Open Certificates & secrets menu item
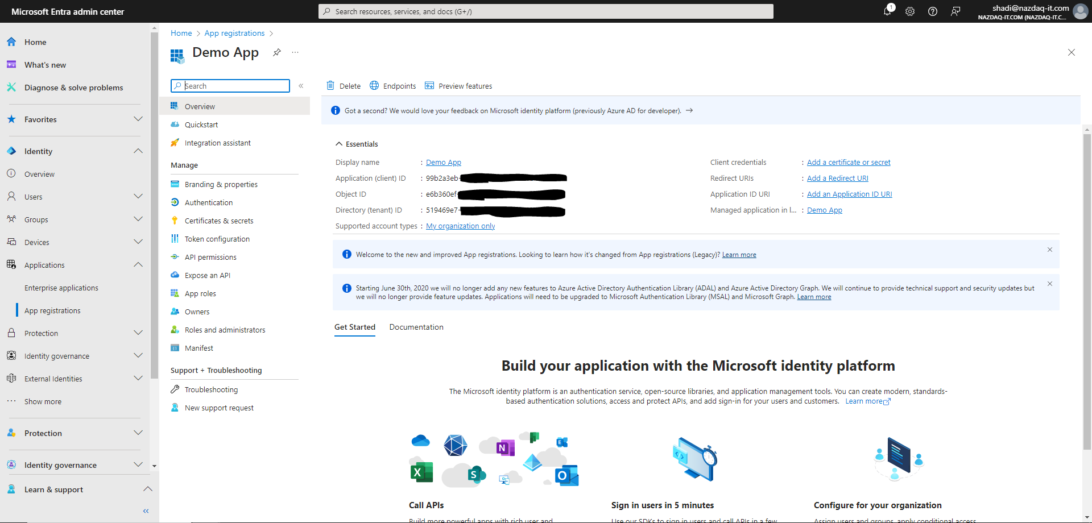The image size is (1092, 523). click(x=219, y=221)
